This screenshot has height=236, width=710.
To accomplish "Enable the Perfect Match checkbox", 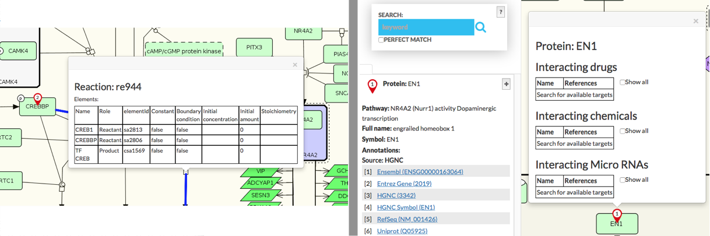I will [381, 40].
